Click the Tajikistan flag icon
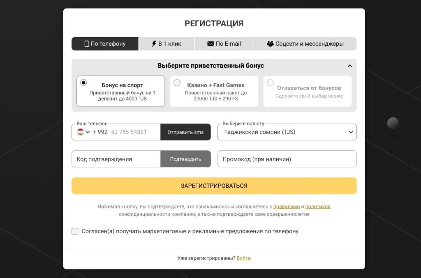Image resolution: width=421 pixels, height=278 pixels. point(80,132)
